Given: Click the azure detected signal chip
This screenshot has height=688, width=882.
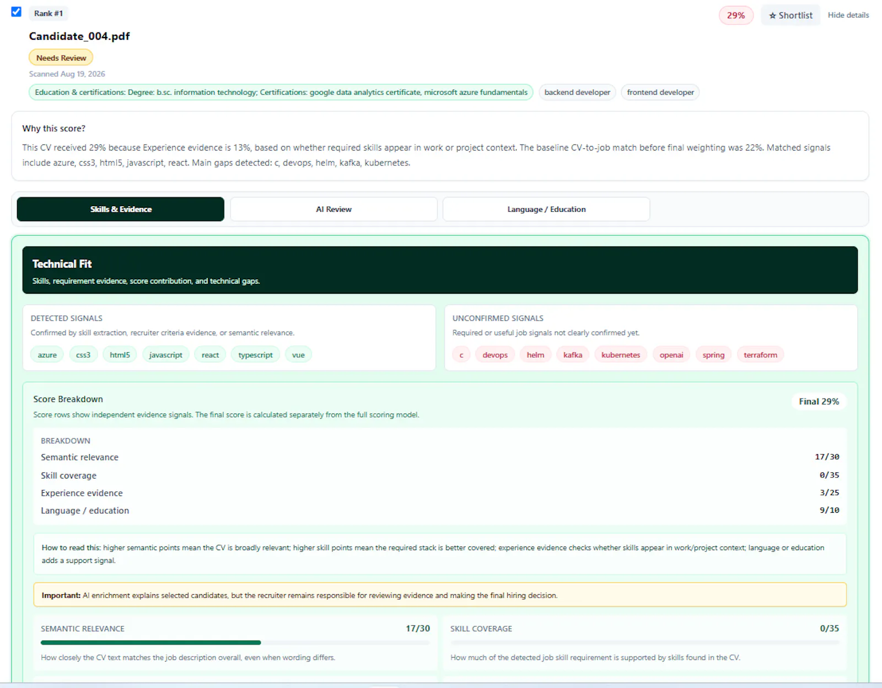Looking at the screenshot, I should tap(47, 355).
